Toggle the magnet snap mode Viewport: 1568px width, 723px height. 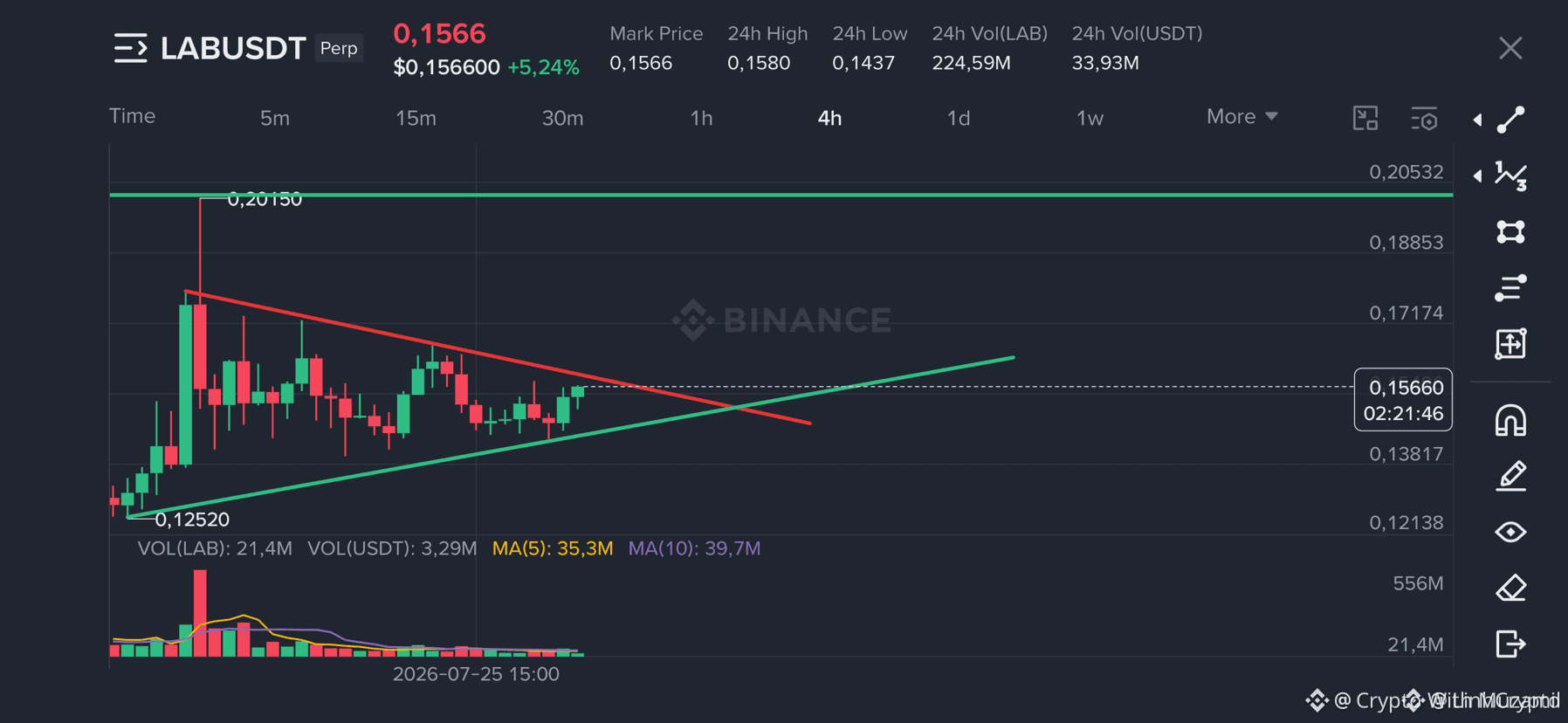click(x=1510, y=420)
